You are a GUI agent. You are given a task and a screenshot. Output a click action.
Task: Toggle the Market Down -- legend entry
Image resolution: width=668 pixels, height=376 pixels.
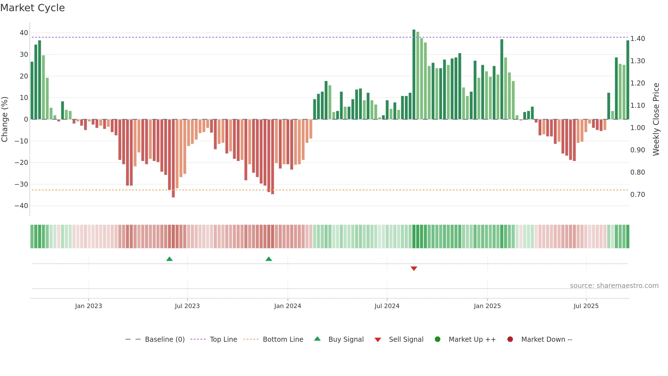[540, 339]
